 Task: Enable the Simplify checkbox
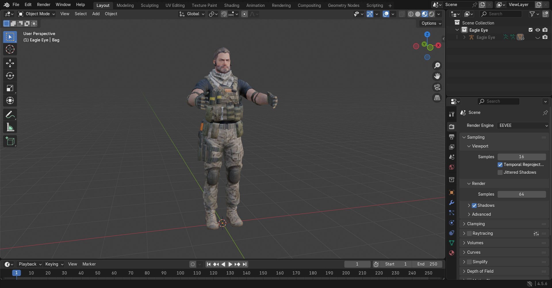(x=469, y=262)
